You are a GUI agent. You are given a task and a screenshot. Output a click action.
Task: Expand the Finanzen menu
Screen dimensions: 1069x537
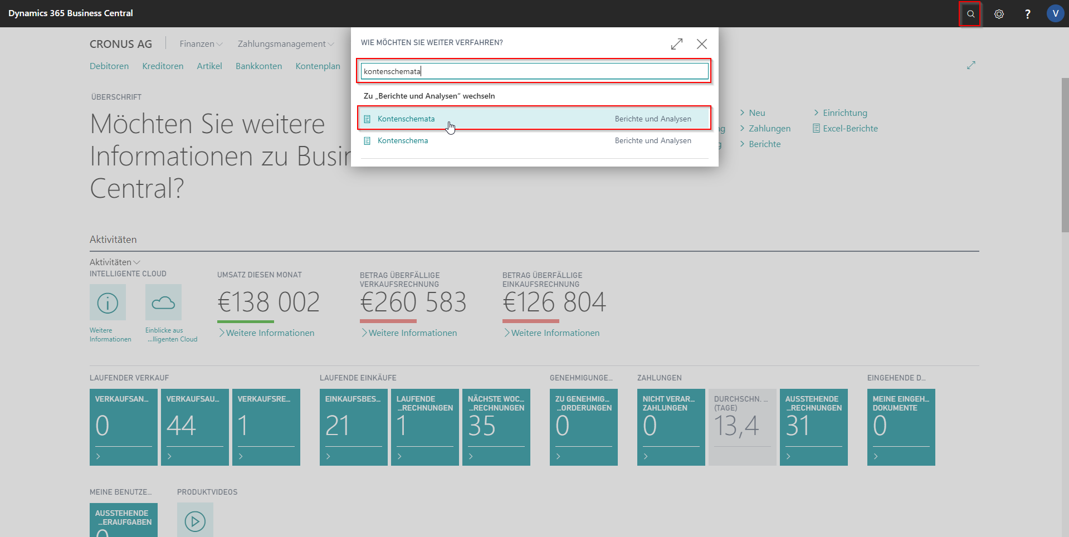(201, 44)
